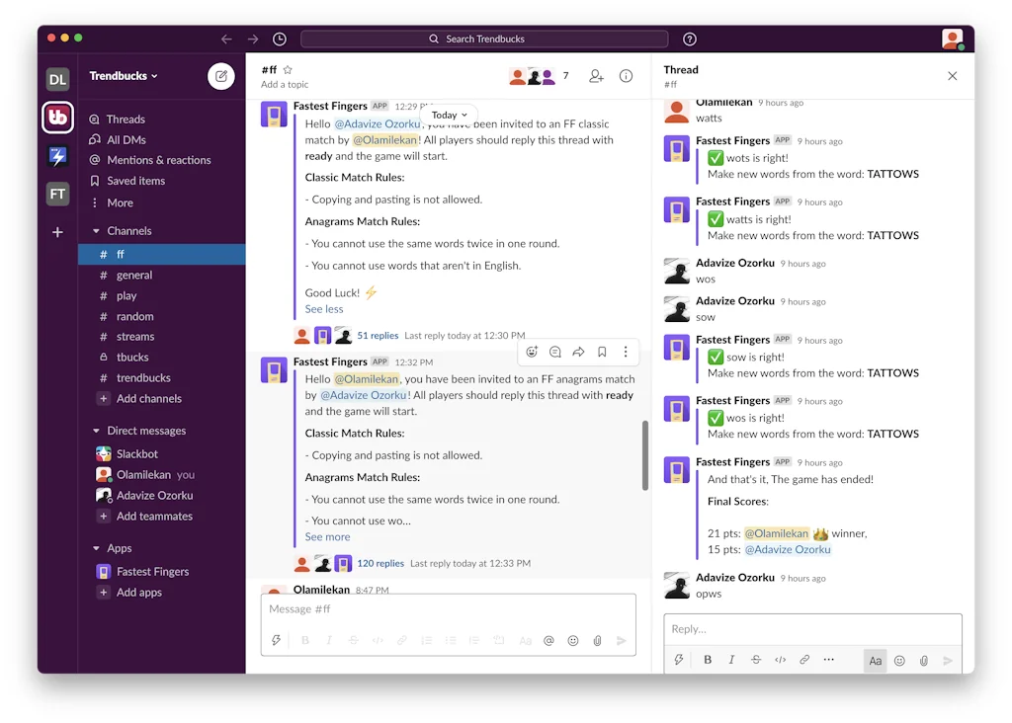The image size is (1012, 723).
Task: Add a reaction emoji to the message
Action: [x=532, y=352]
